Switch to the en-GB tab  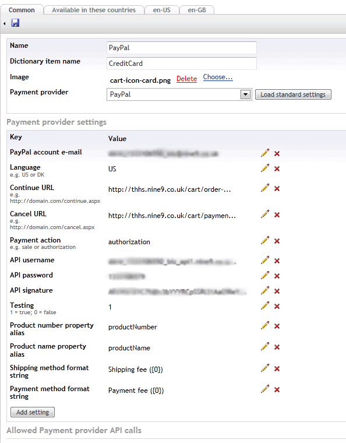click(x=197, y=10)
